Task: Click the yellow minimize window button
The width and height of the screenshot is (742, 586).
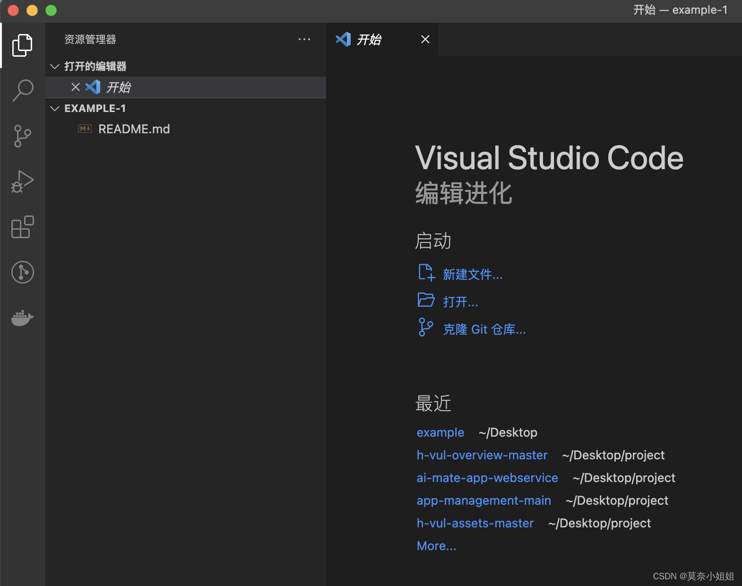Action: [32, 10]
